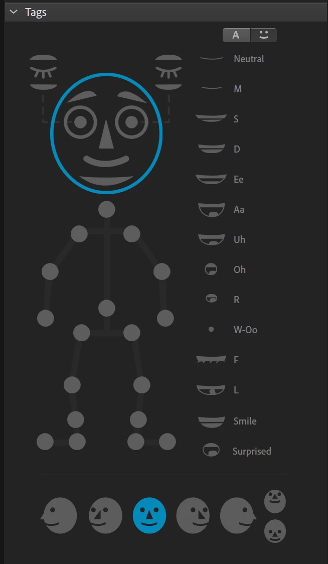Switch to the A text tags view

pos(236,35)
